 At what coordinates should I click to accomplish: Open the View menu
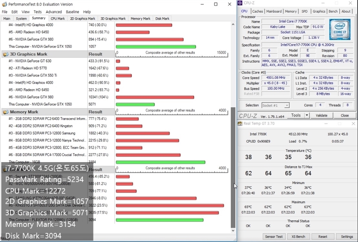25,12
